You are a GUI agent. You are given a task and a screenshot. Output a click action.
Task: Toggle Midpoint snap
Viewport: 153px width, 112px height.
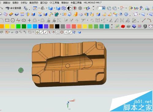tap(46, 32)
